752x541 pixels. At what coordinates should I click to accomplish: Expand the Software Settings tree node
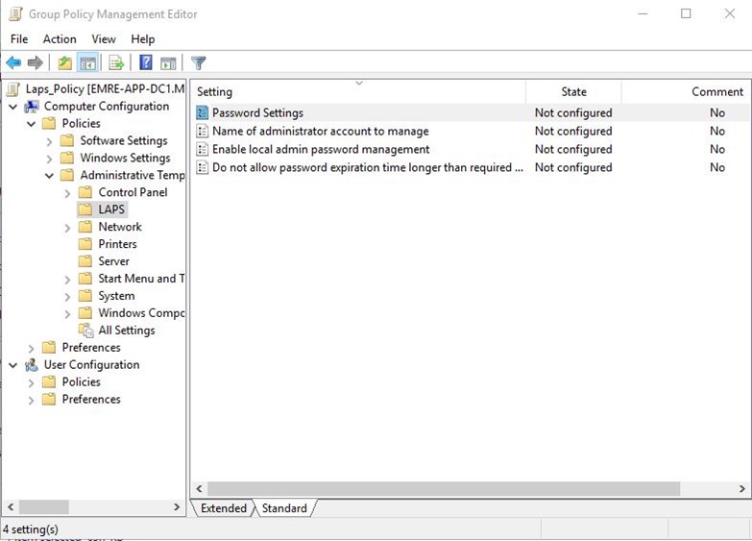tap(49, 141)
